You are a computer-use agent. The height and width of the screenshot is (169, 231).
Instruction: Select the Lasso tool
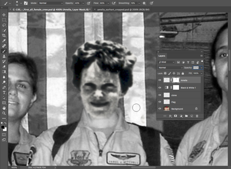tap(4, 25)
